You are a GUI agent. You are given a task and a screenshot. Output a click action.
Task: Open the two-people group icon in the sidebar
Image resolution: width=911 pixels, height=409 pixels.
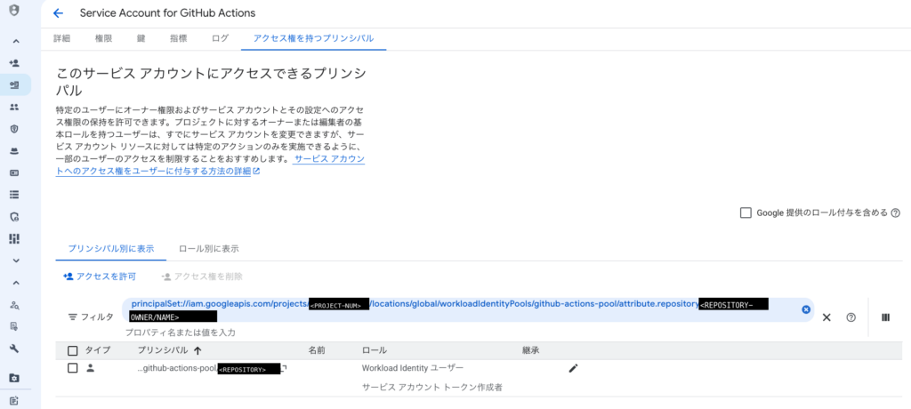tap(15, 107)
